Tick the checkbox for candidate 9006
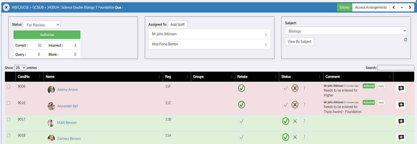This screenshot has height=144, width=417. click(9, 87)
